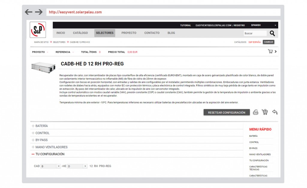Click the TOTAL ÍTEMS label
Screen dimensions: 307x188
tap(89, 52)
